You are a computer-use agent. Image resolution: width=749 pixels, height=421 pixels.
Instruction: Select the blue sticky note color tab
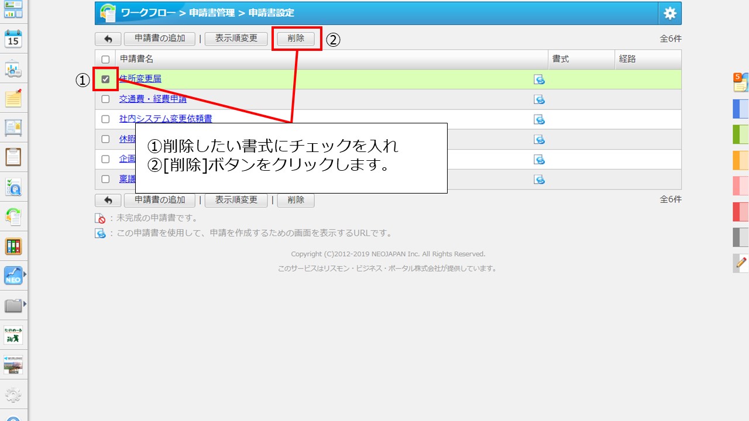740,109
